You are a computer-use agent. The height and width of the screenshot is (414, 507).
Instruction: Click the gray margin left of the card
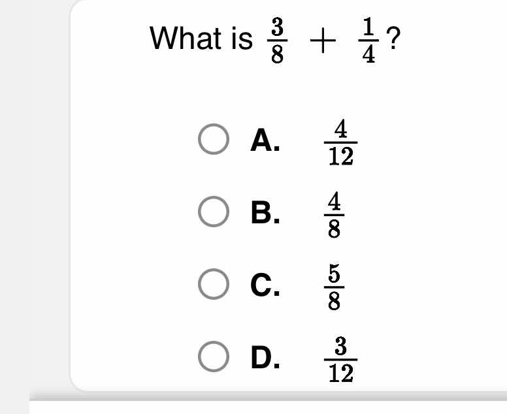click(x=34, y=194)
